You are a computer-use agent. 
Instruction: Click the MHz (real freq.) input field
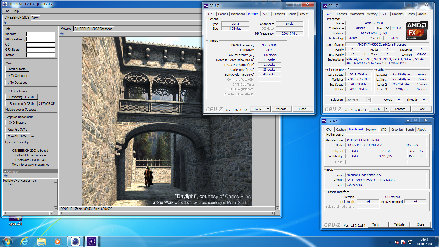point(41,40)
